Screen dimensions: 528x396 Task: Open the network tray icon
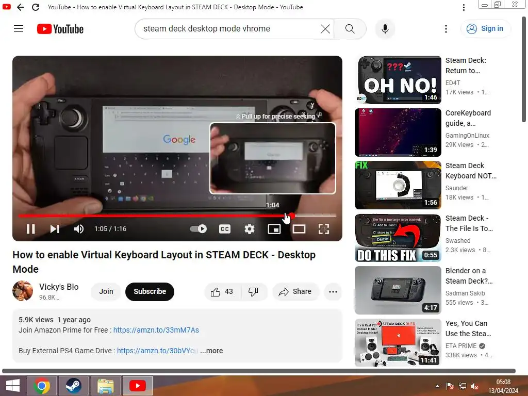point(463,386)
